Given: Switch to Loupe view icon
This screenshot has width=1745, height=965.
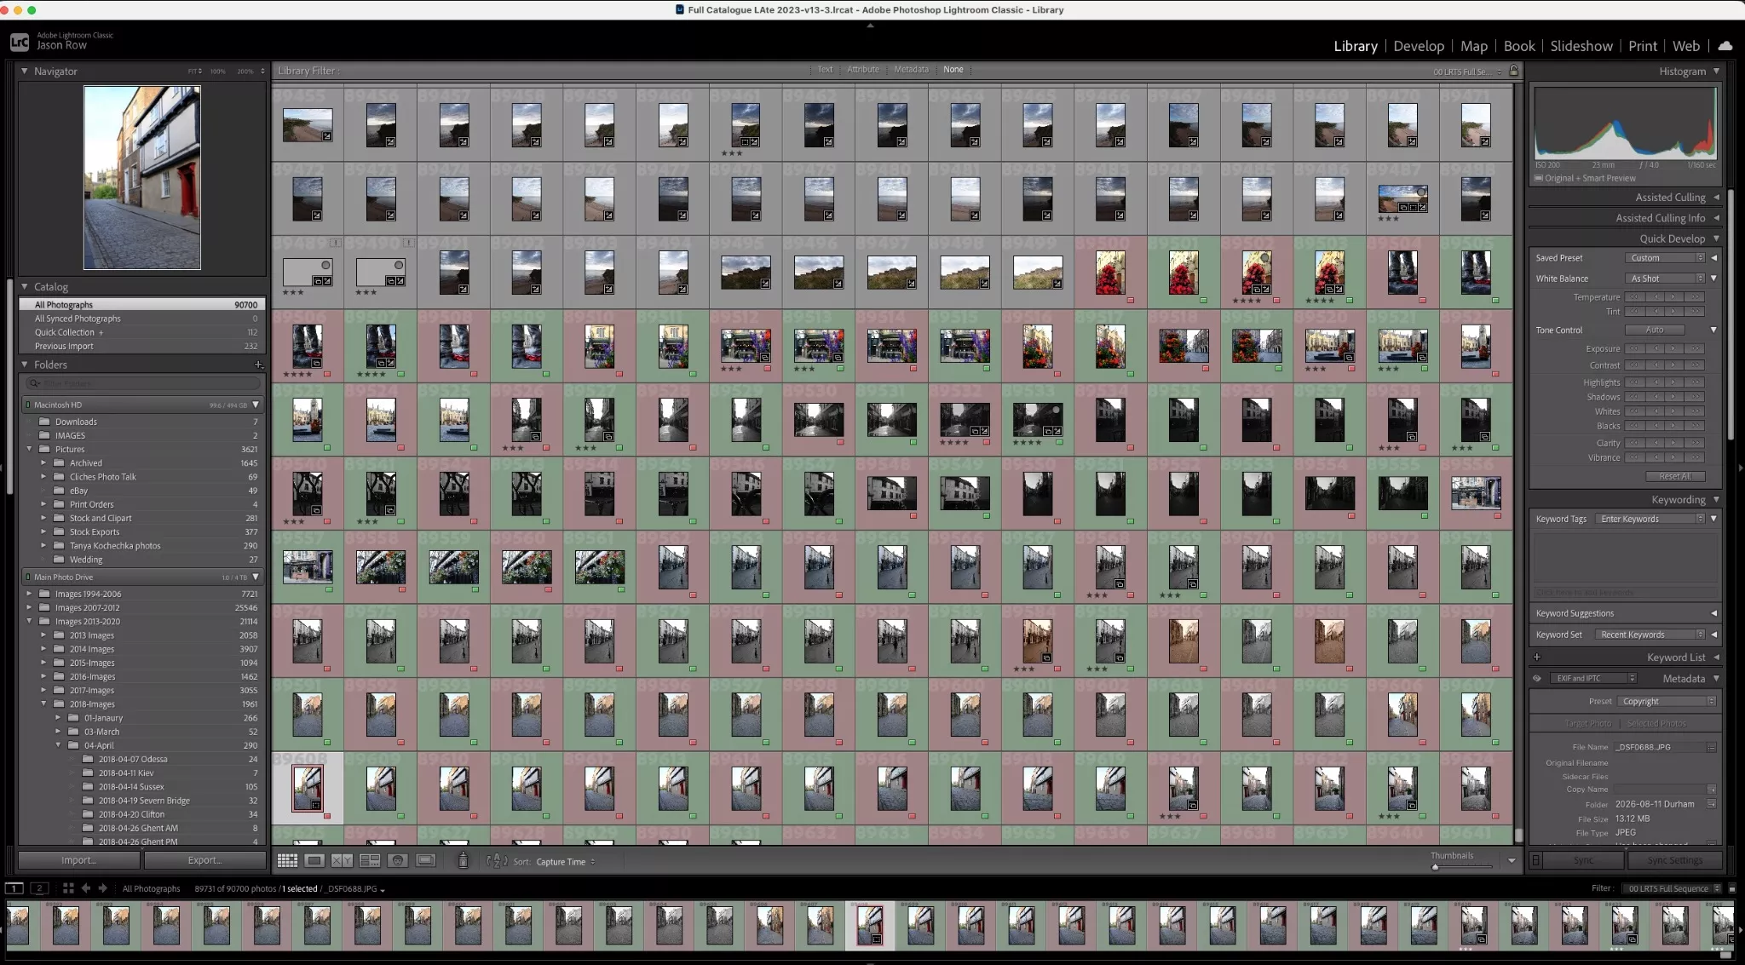Looking at the screenshot, I should point(314,861).
